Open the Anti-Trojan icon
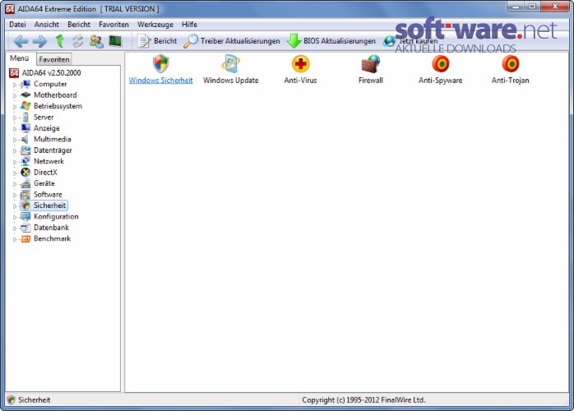 511,63
